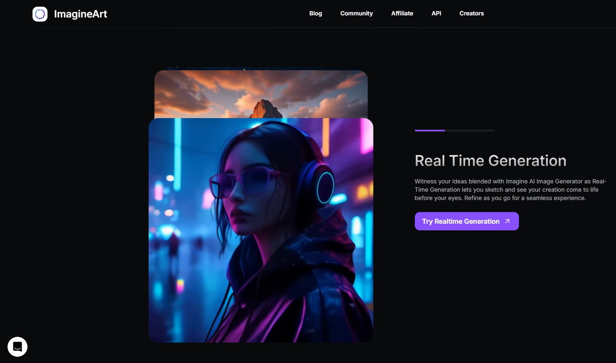Click the arrow icon inside the Try Realtime Generation button
The image size is (616, 363).
507,221
